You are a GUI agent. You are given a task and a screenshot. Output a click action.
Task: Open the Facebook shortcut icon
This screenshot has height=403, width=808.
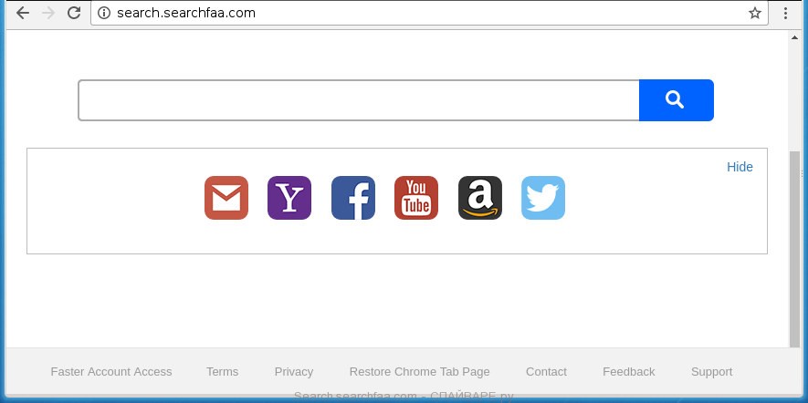(x=353, y=198)
